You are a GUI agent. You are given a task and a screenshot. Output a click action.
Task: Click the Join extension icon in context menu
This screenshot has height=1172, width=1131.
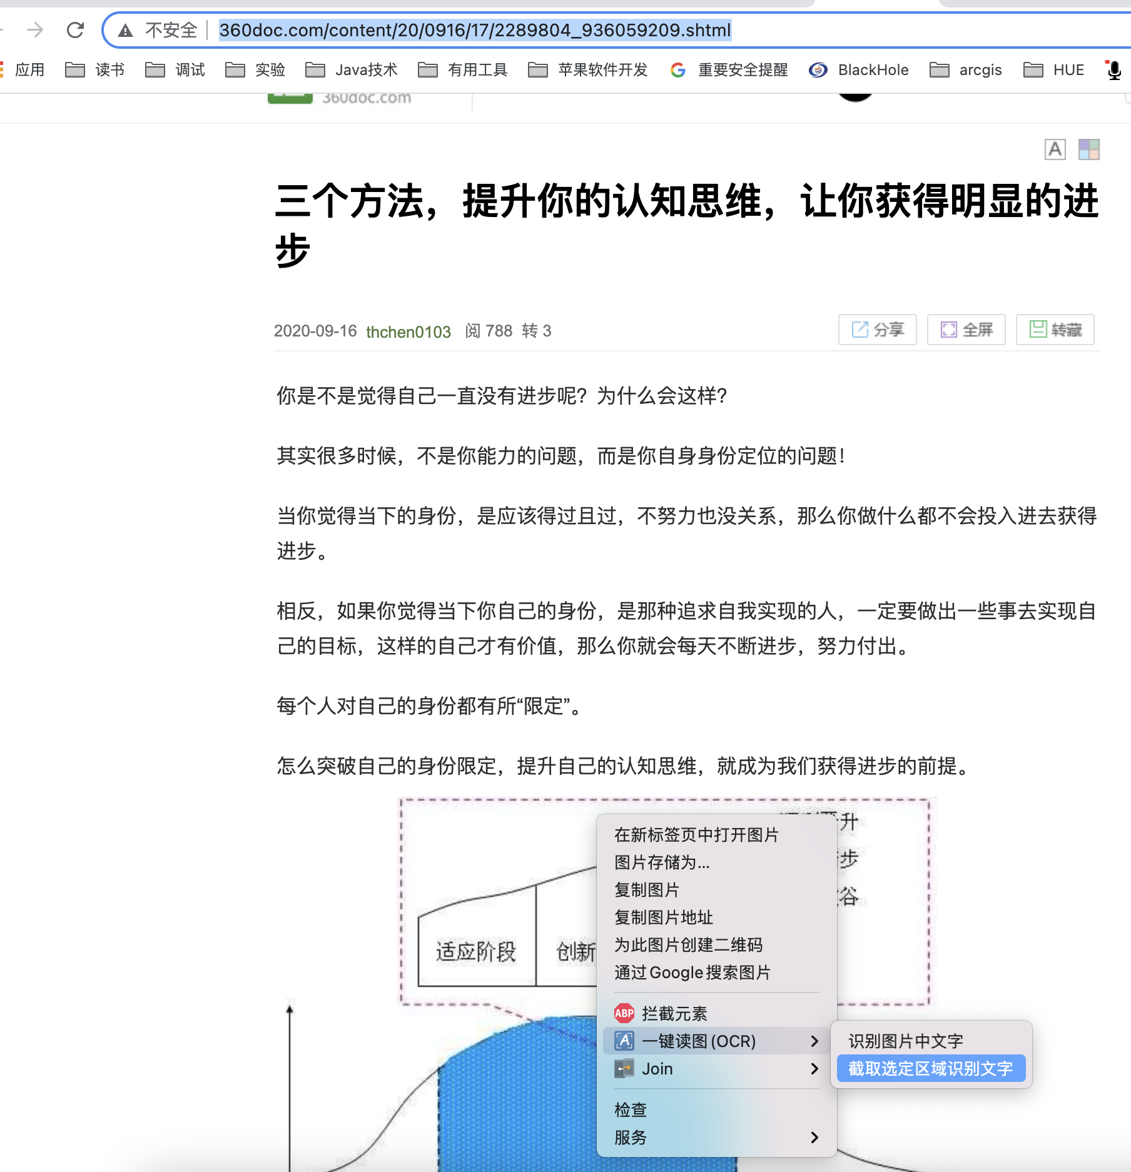click(x=624, y=1069)
